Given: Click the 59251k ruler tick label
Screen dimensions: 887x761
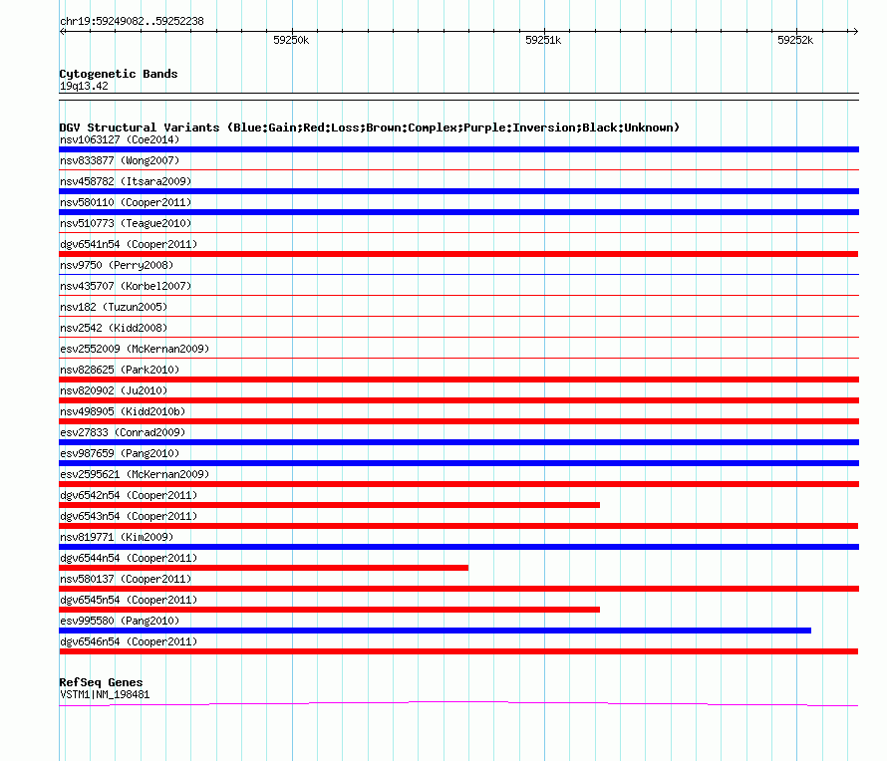Looking at the screenshot, I should tap(543, 40).
